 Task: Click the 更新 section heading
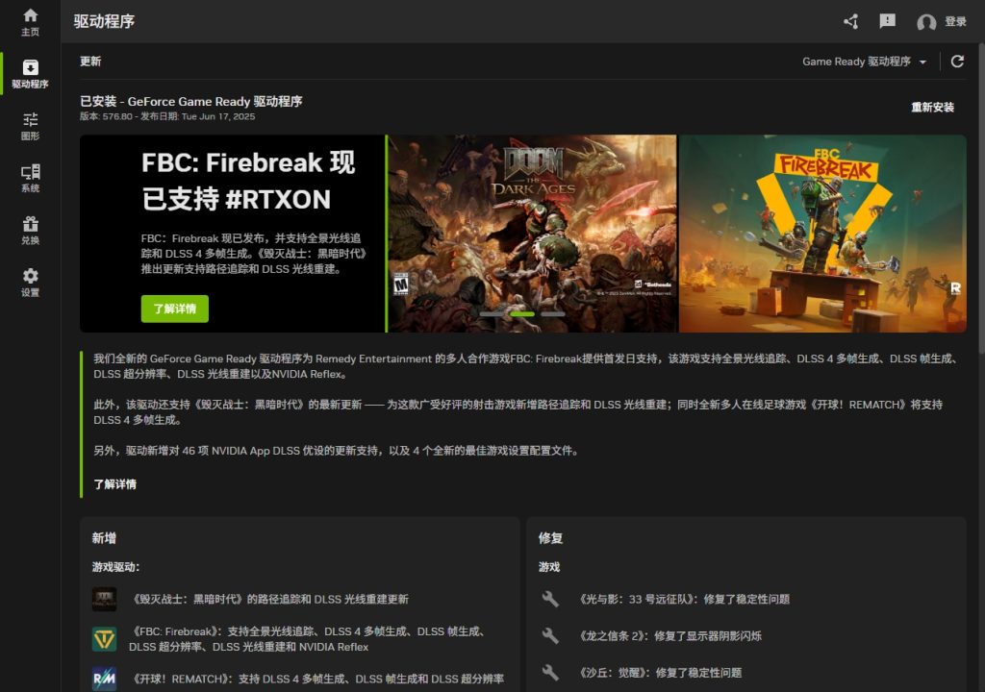[x=90, y=62]
